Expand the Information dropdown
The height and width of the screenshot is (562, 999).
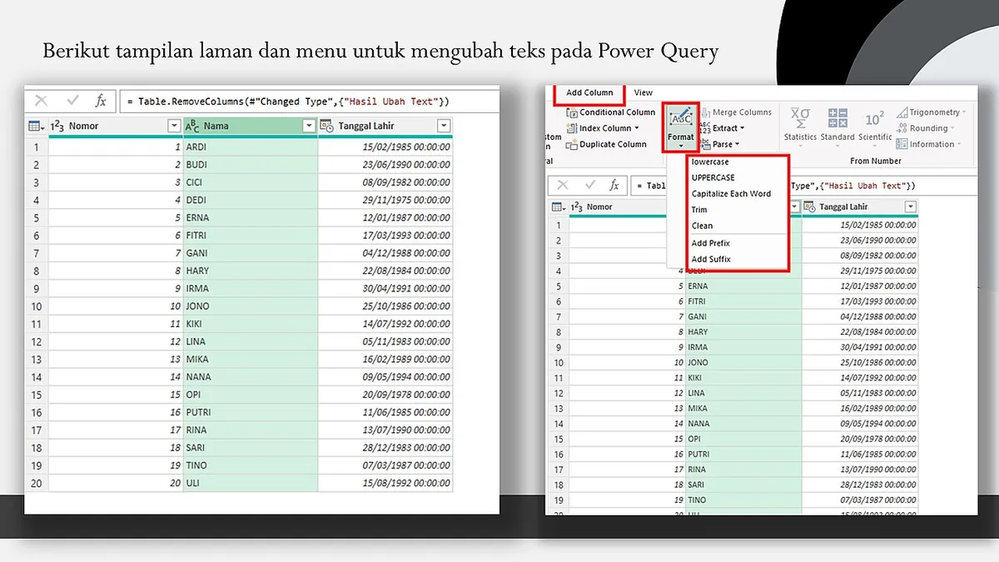[x=959, y=145]
